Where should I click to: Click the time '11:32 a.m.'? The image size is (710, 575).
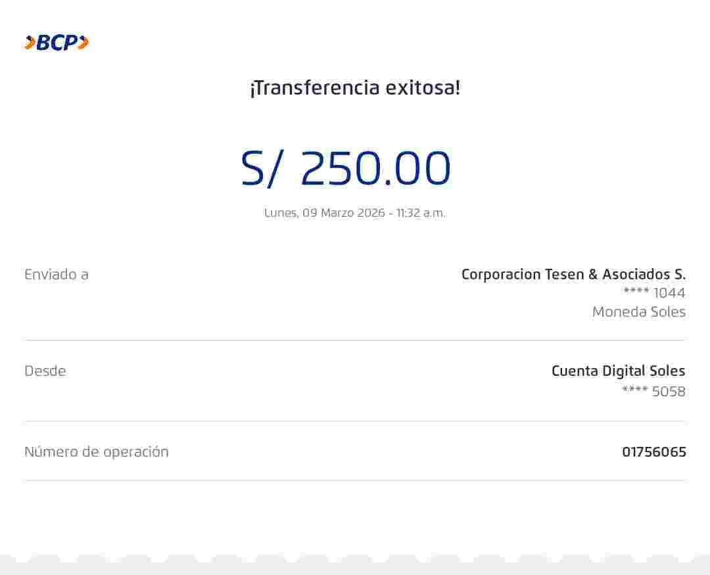tap(421, 213)
